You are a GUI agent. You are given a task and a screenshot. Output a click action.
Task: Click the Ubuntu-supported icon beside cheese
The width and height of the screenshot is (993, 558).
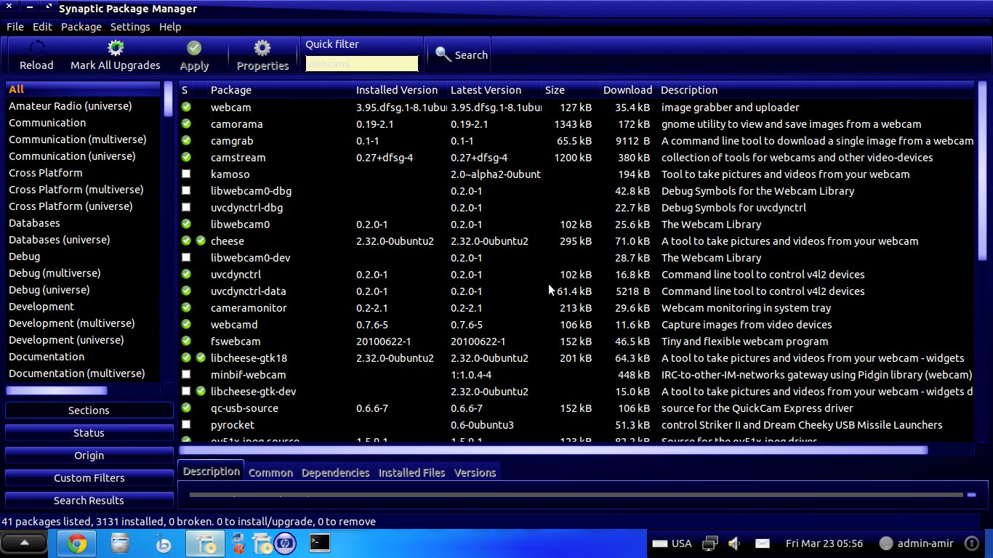(201, 240)
